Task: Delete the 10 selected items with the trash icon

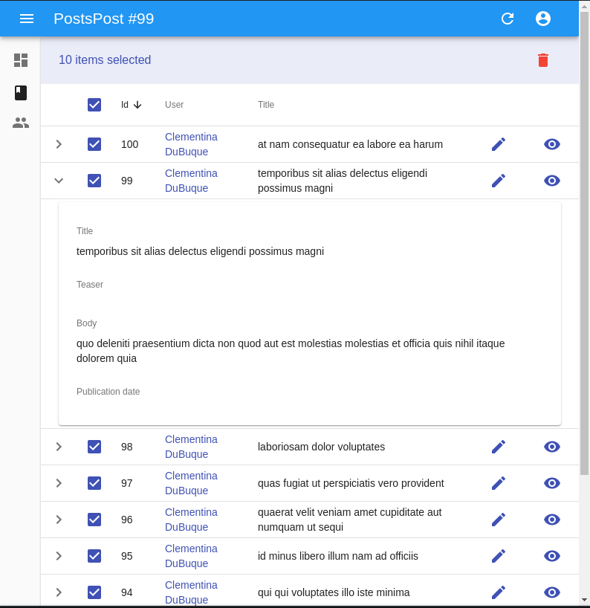Action: pyautogui.click(x=543, y=60)
